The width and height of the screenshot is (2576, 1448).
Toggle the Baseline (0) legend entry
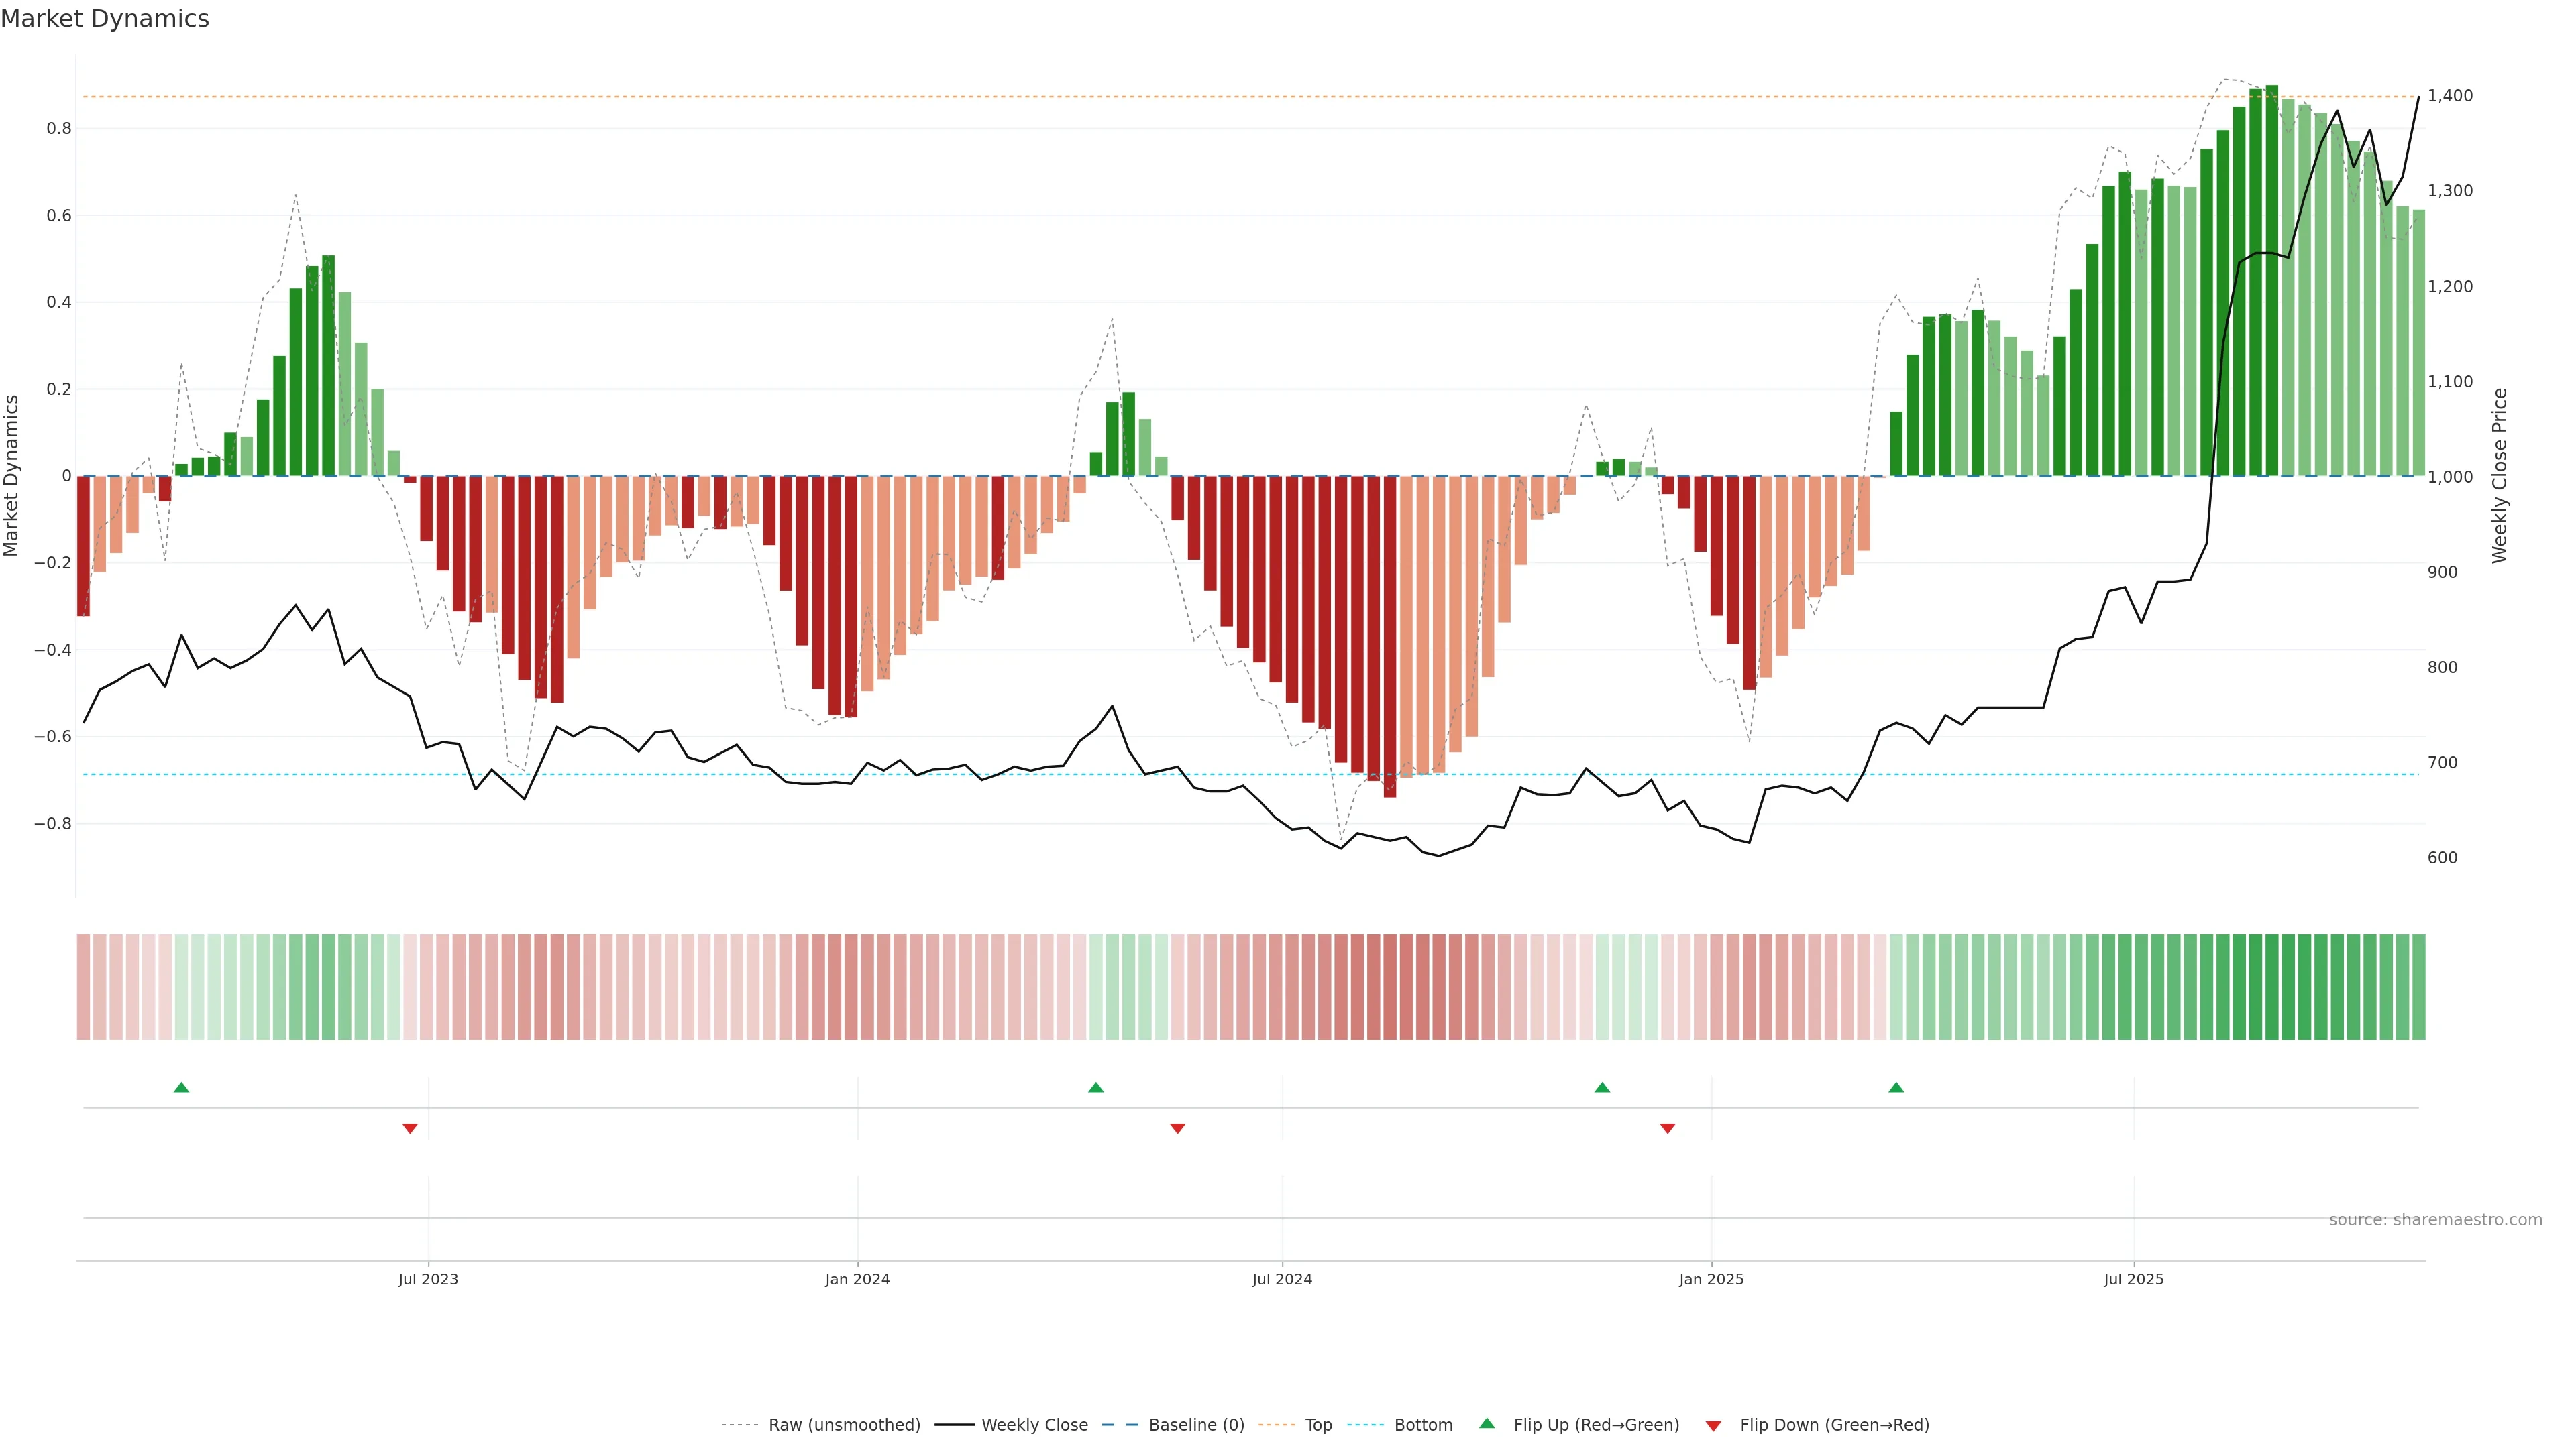coord(1196,1425)
